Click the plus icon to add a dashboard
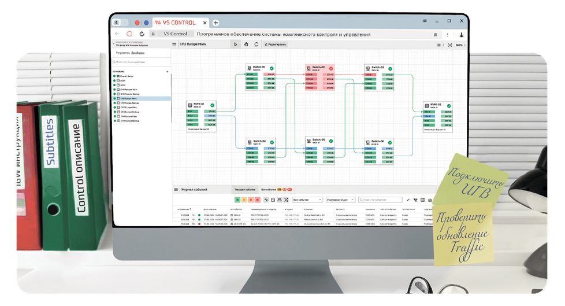565x306 pixels. [x=168, y=72]
